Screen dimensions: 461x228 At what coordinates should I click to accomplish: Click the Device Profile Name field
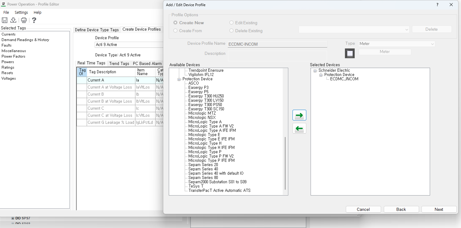tap(278, 44)
